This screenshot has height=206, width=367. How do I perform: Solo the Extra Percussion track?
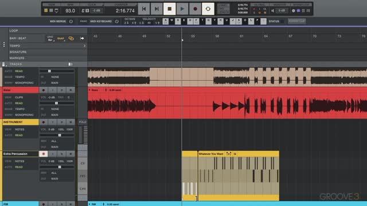coord(61,154)
